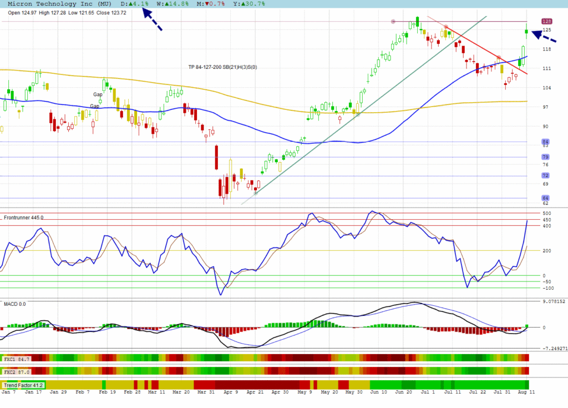This screenshot has width=568, height=408.
Task: Click the Apr 21 date label
Action: coord(255,392)
